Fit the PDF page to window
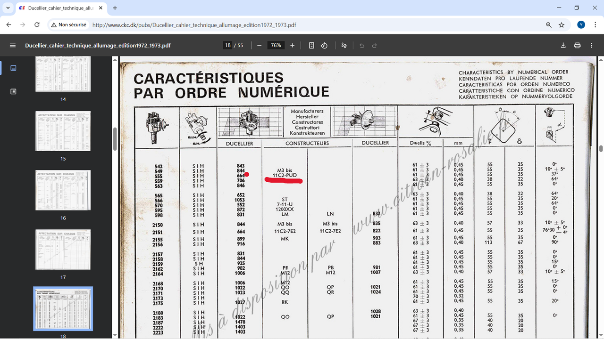Image resolution: width=604 pixels, height=339 pixels. point(311,45)
